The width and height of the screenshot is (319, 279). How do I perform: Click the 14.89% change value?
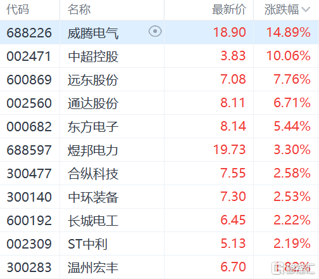(x=288, y=32)
